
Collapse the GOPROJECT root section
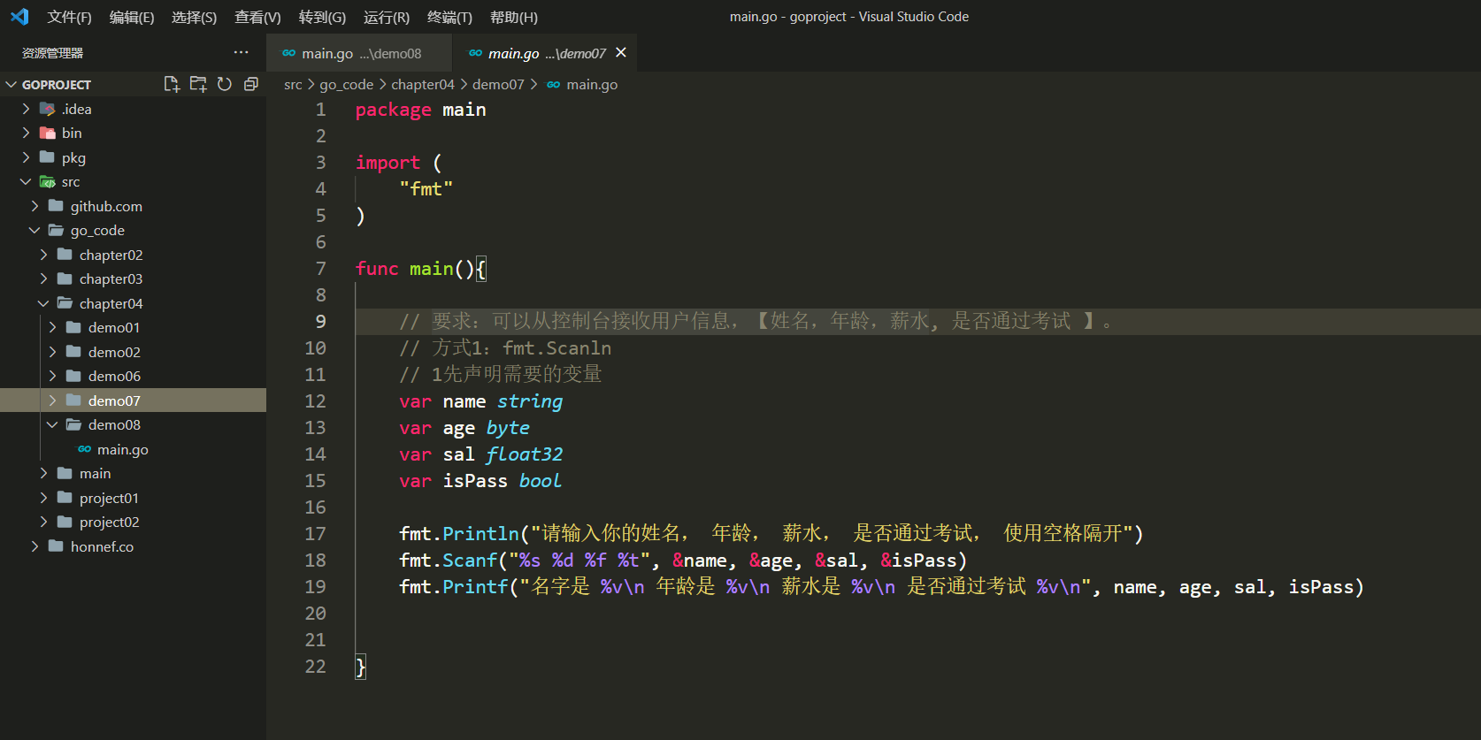pyautogui.click(x=12, y=84)
